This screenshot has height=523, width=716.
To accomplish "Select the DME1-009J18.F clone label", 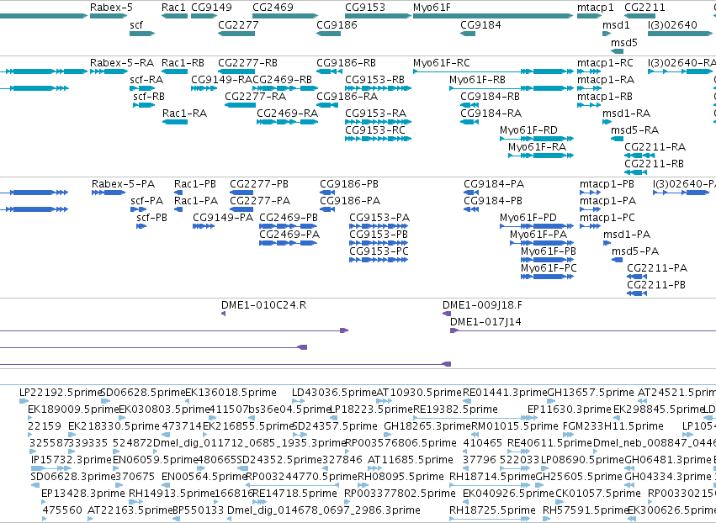I will coord(484,305).
